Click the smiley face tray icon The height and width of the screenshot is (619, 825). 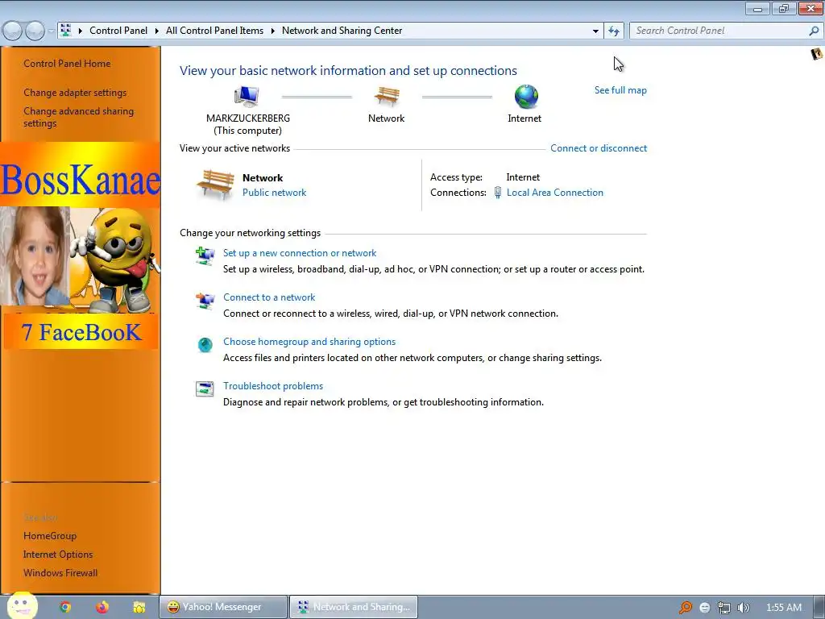[x=705, y=608]
